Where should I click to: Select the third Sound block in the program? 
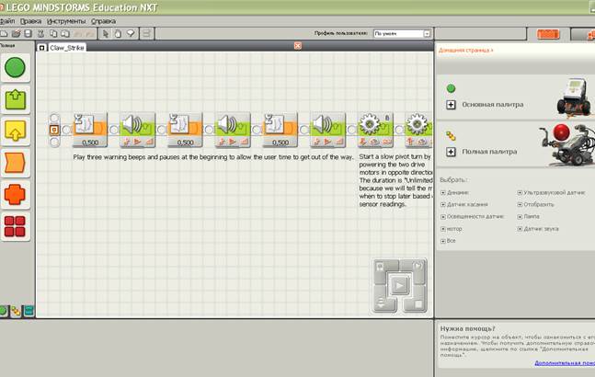[328, 130]
